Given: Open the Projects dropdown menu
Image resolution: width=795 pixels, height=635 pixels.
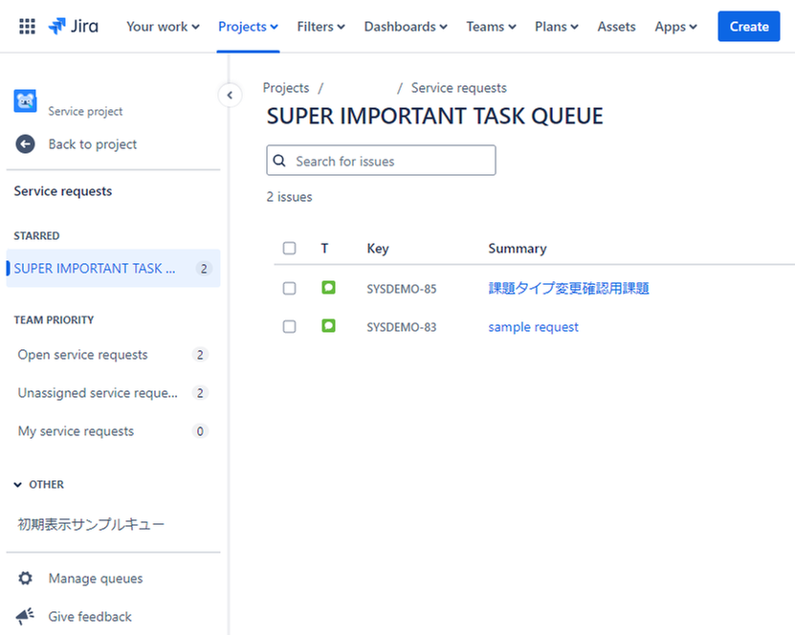Looking at the screenshot, I should tap(248, 27).
